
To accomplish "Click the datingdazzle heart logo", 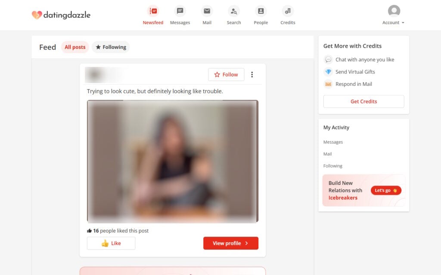I will [37, 15].
